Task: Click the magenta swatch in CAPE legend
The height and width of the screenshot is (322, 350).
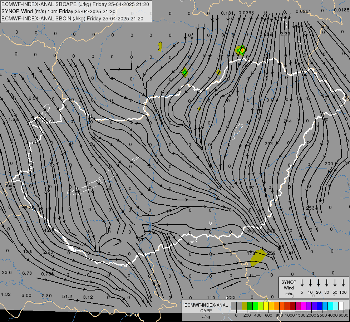Action: tap(304, 306)
